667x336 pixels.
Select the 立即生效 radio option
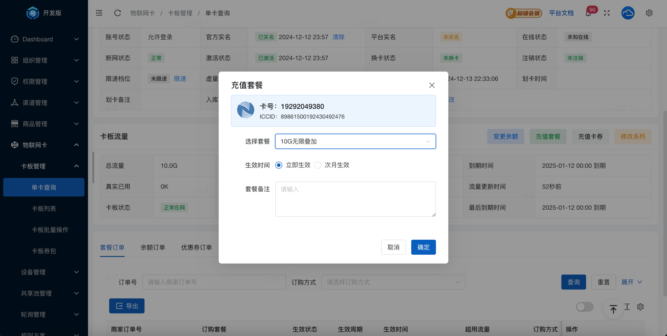[x=279, y=165]
